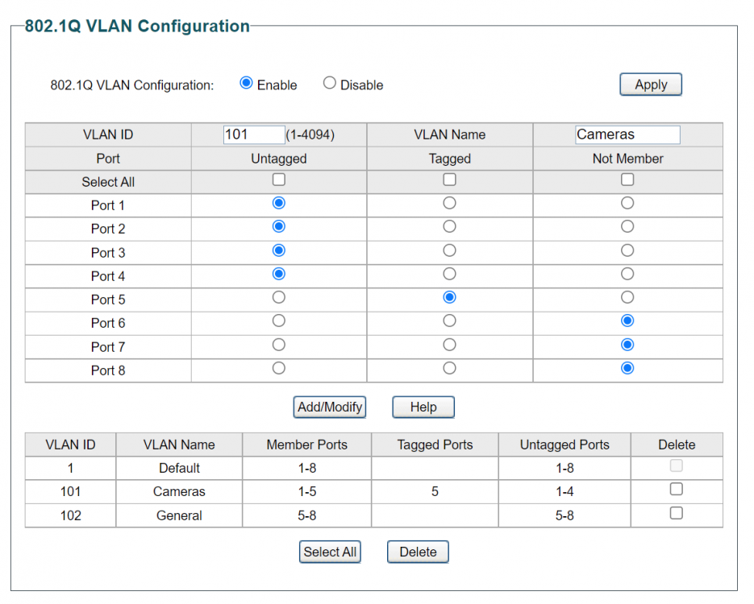
Task: Set Port 2 to Not Member
Action: click(627, 226)
